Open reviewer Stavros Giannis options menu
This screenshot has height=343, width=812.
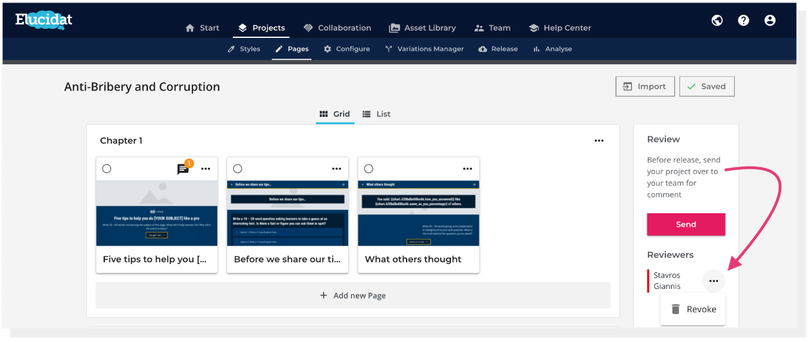(x=714, y=281)
